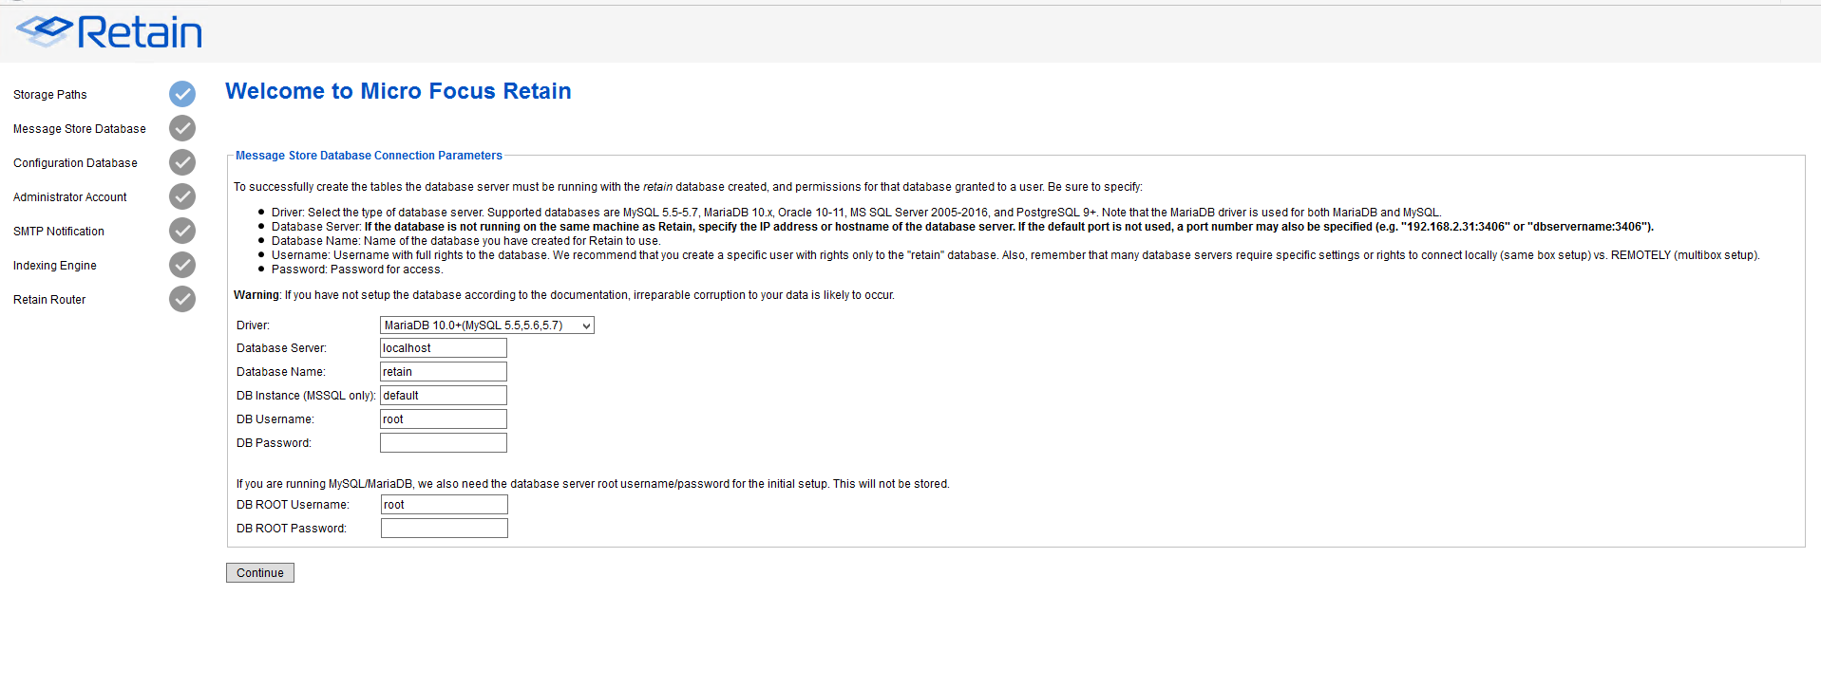Viewport: 1821px width, 688px height.
Task: Go to the Configuration Database step
Action: (x=75, y=163)
